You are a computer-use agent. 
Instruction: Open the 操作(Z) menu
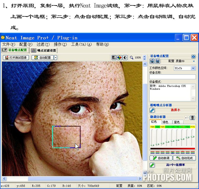tap(60, 44)
